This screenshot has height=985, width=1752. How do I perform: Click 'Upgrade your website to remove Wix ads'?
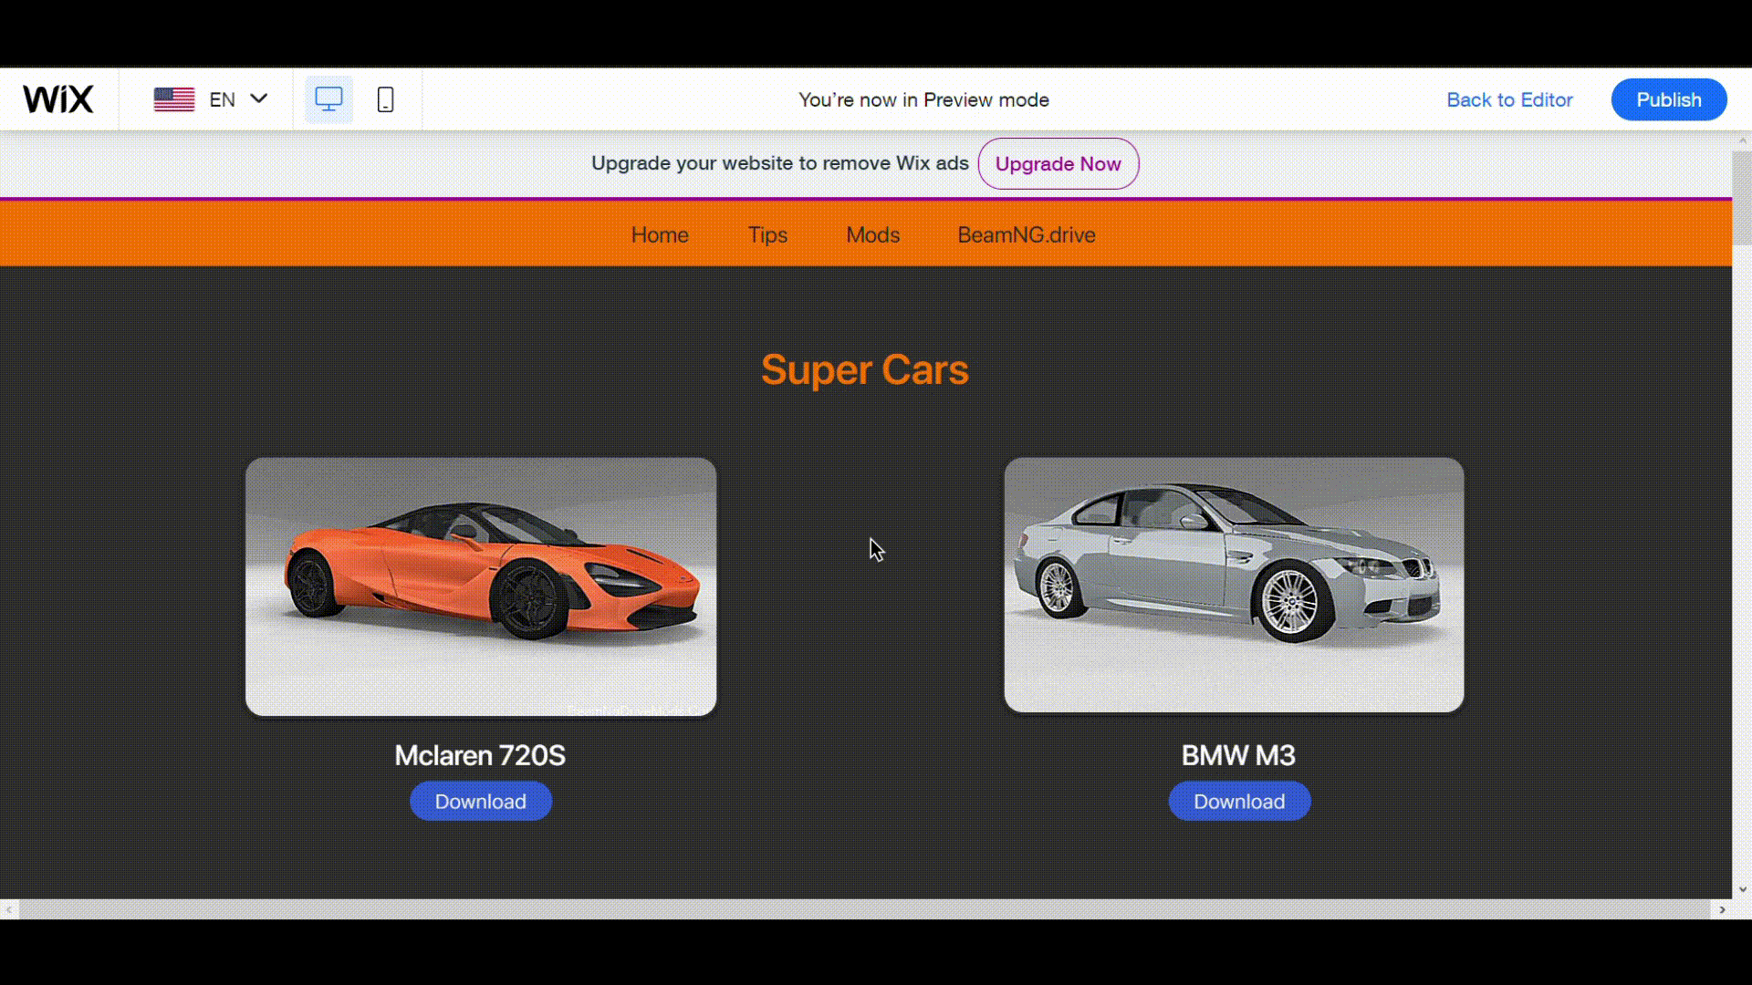click(780, 163)
